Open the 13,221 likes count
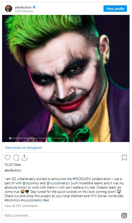The image size is (132, 223). [13, 165]
